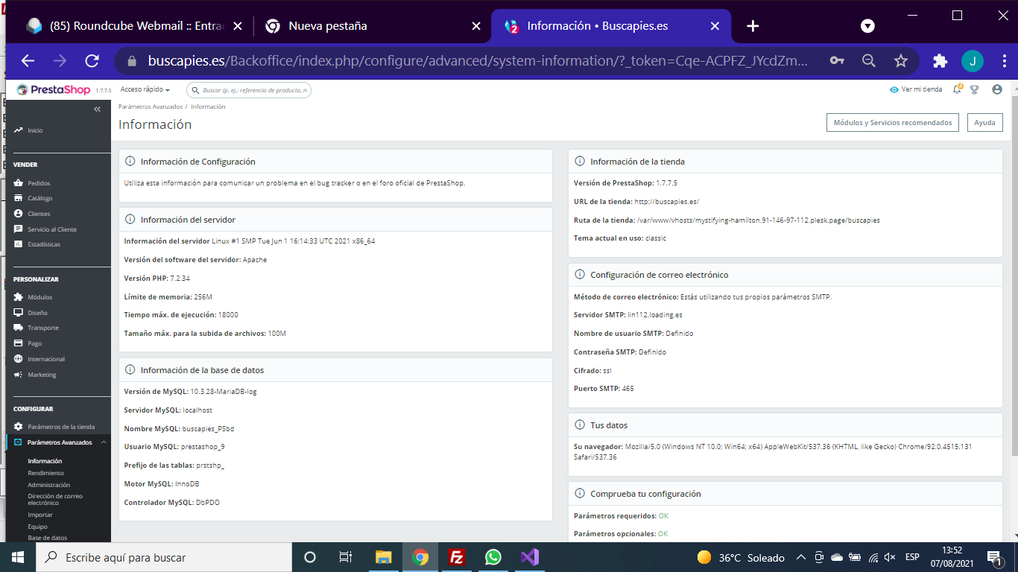The image size is (1018, 572).
Task: Open the Windows Start menu
Action: coord(17,557)
